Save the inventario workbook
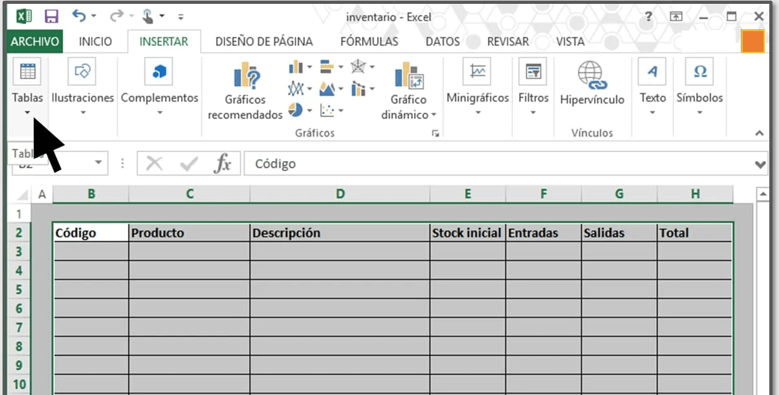 [x=51, y=16]
